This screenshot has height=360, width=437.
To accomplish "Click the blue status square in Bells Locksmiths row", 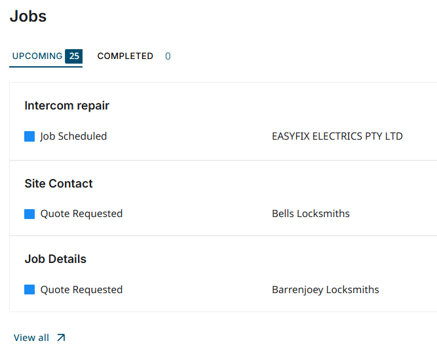I will [29, 214].
